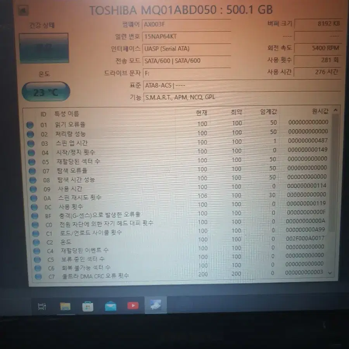Click the 버퍼 크기 field 8192 KB
Viewport: 349px width, 349px height.
[x=318, y=24]
